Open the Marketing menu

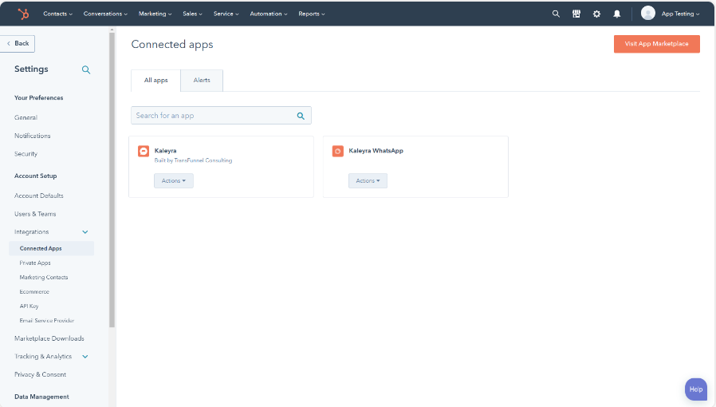155,14
